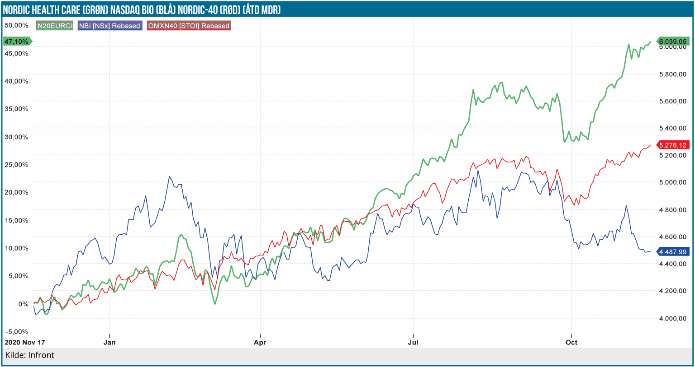Select the Jan marker on the time axis

tap(109, 342)
